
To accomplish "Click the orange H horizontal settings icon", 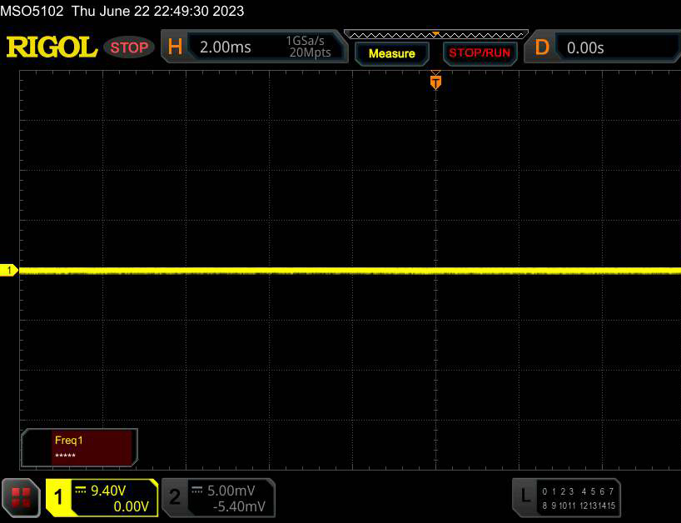I will point(175,47).
